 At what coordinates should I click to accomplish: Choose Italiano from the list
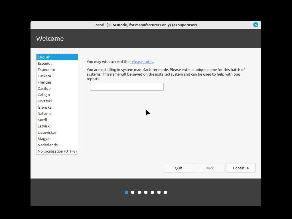click(x=57, y=113)
